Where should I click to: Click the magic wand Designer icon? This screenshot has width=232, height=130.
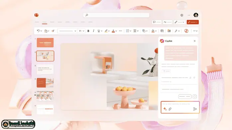pyautogui.click(x=176, y=31)
